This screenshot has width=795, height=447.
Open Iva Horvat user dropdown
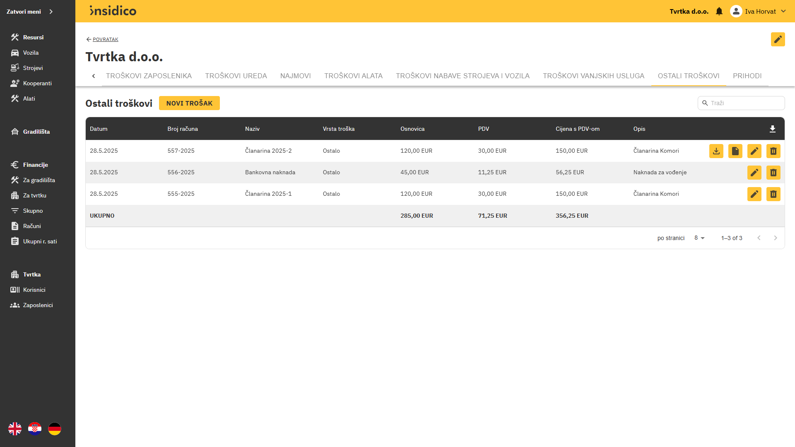[760, 12]
